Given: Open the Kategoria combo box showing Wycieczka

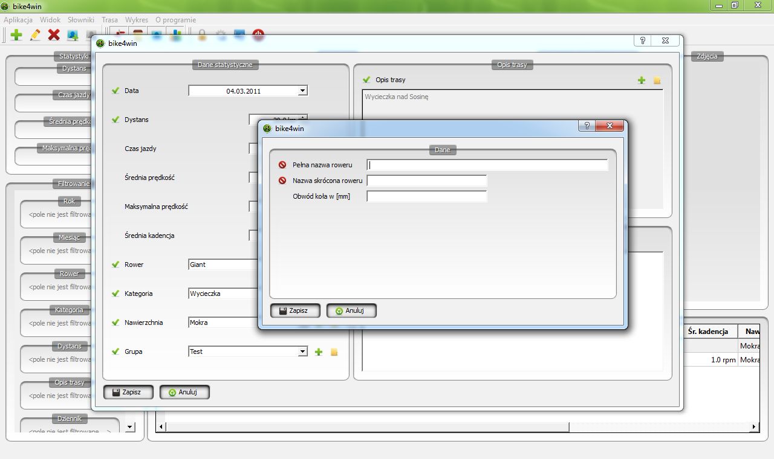Looking at the screenshot, I should click(223, 294).
